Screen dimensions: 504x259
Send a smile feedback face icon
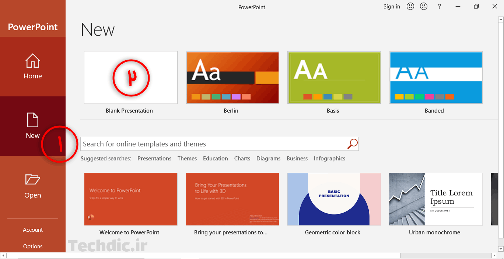click(410, 6)
